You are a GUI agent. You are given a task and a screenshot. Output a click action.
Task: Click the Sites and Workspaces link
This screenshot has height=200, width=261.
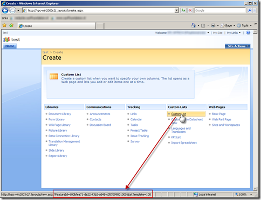(x=226, y=125)
